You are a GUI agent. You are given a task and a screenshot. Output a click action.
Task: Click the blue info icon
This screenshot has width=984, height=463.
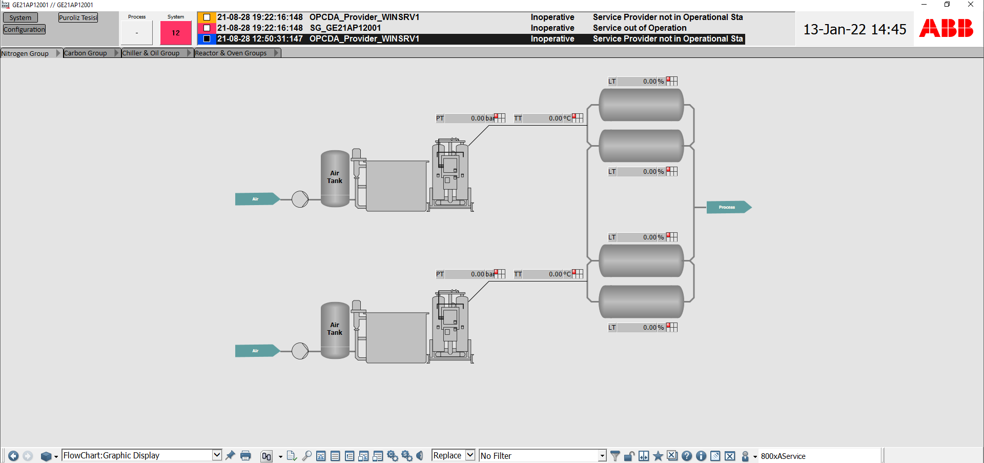(x=701, y=456)
